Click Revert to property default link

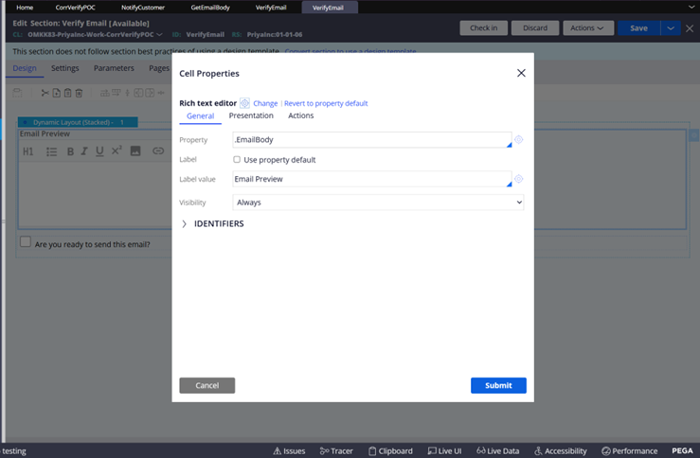[x=326, y=103]
